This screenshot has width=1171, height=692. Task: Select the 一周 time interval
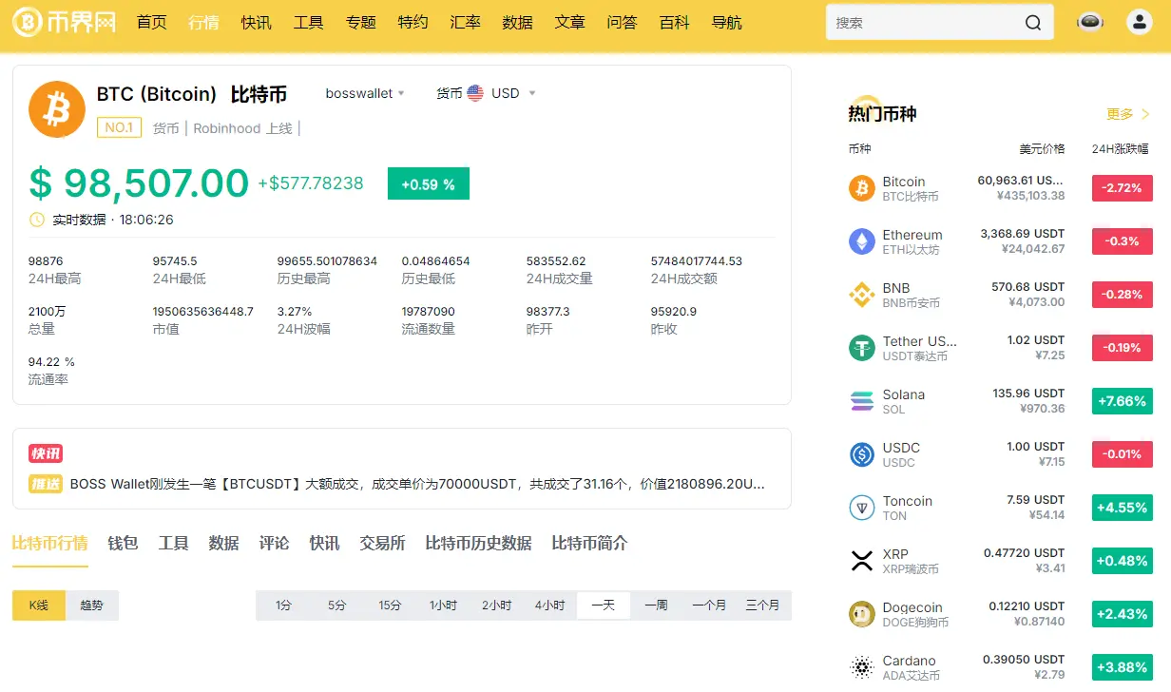coord(657,605)
